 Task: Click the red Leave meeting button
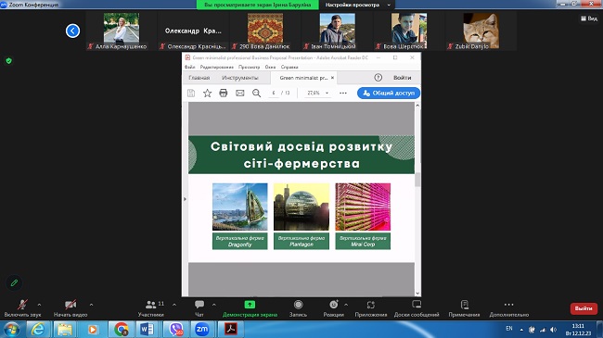coord(584,308)
